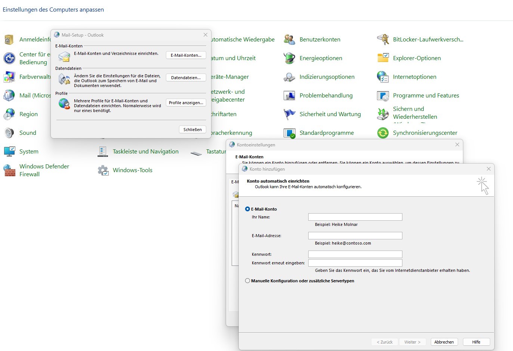Select the E-Mail-Konto radio button

click(x=247, y=209)
